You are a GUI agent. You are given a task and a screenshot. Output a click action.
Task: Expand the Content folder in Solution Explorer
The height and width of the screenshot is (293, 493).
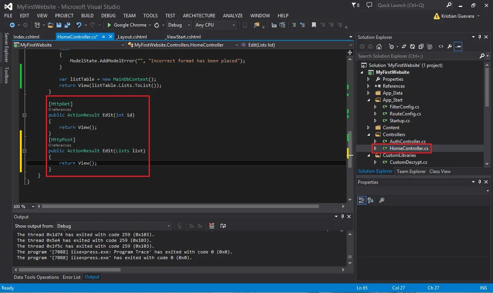[x=369, y=128]
